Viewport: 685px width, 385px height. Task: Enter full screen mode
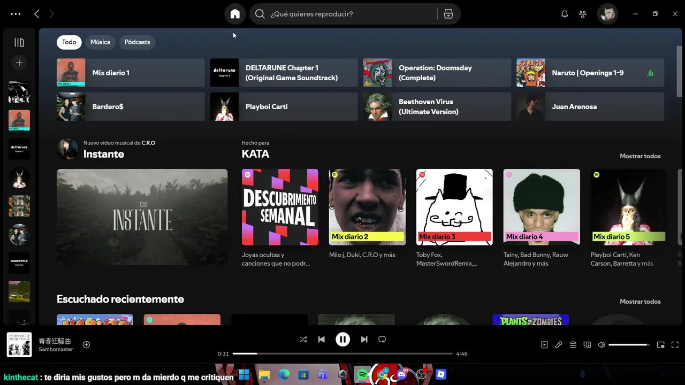[675, 345]
